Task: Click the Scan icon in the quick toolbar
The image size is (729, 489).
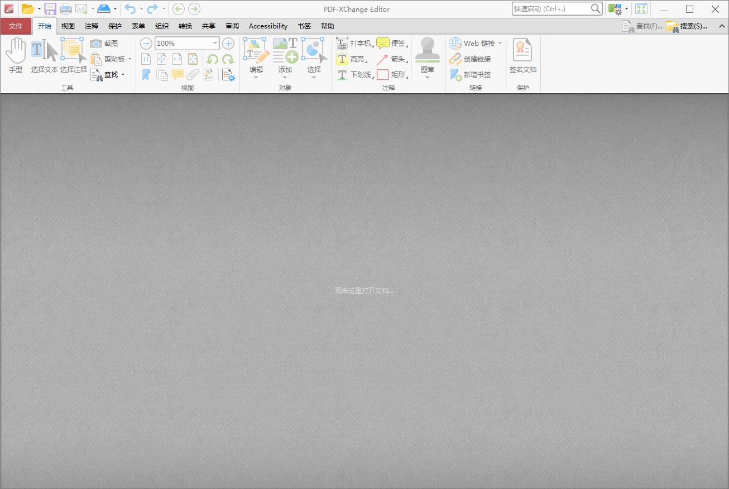Action: coord(104,9)
